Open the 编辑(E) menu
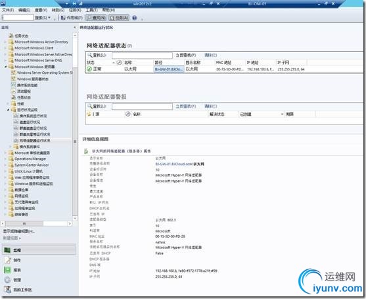The image size is (366, 299). coord(24,10)
